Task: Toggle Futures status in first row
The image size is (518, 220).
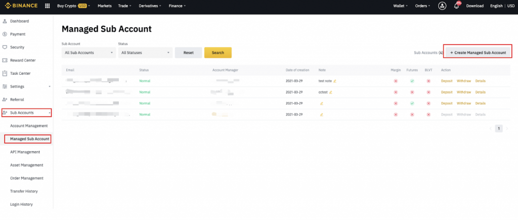Action: [x=412, y=81]
